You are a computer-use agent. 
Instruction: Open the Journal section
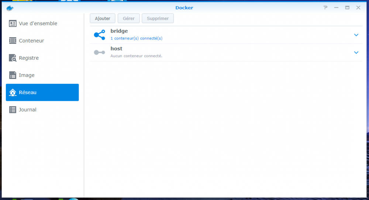(42, 110)
